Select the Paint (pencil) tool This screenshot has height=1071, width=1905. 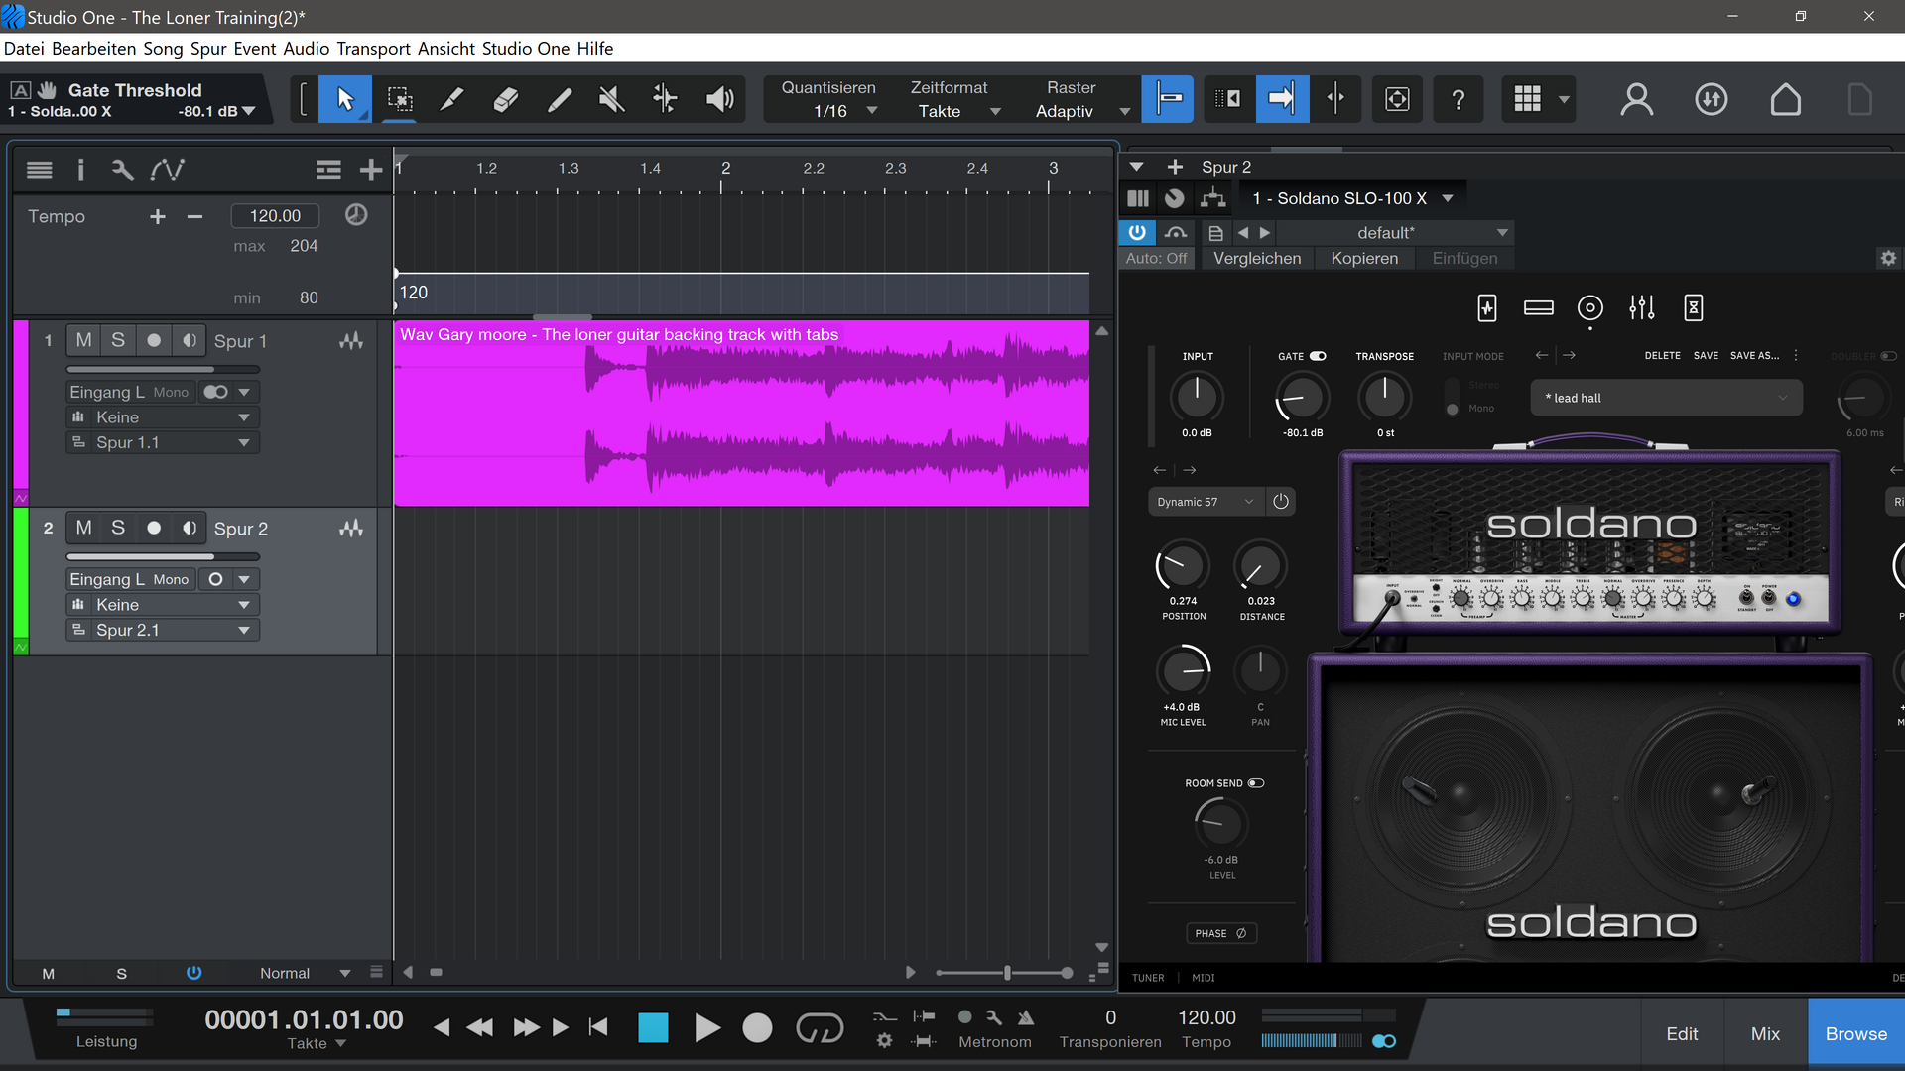(x=560, y=99)
